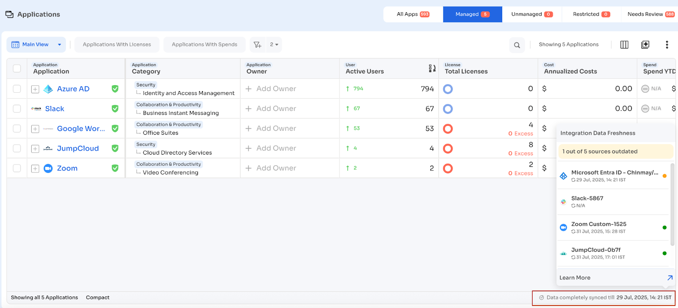Image resolution: width=678 pixels, height=308 pixels.
Task: Switch to Needs Review tab
Action: 650,14
